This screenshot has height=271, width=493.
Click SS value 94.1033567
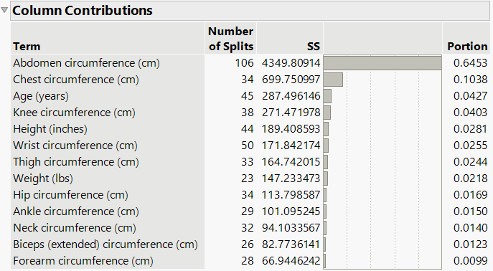point(291,228)
